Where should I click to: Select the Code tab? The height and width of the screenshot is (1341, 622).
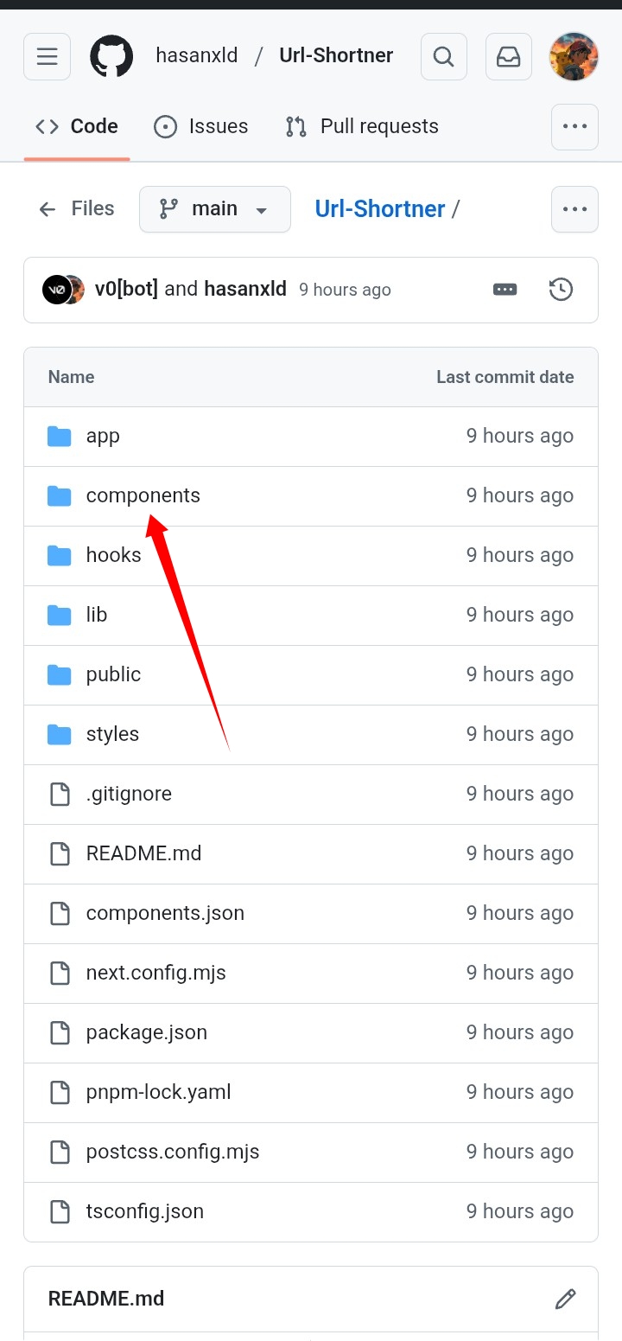pyautogui.click(x=77, y=127)
